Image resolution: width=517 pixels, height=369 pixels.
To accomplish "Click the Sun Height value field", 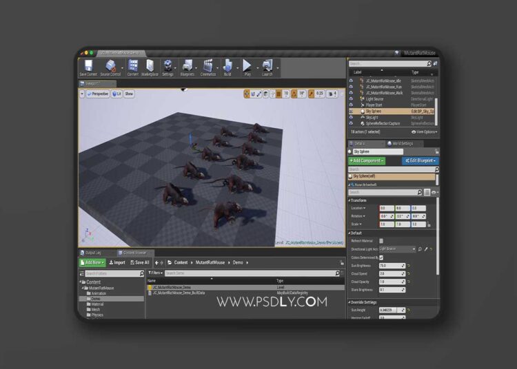I will (392, 310).
